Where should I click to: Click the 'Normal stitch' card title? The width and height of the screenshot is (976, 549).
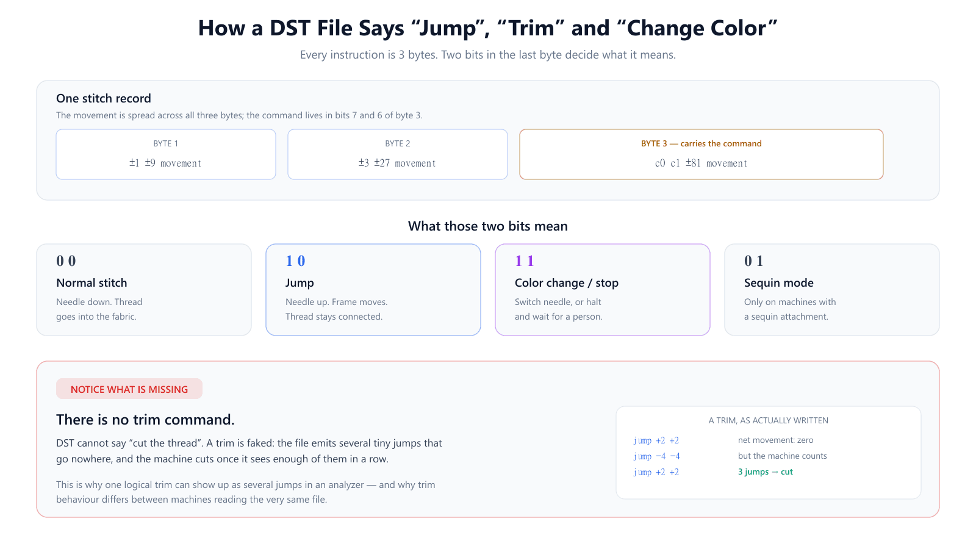(x=91, y=283)
